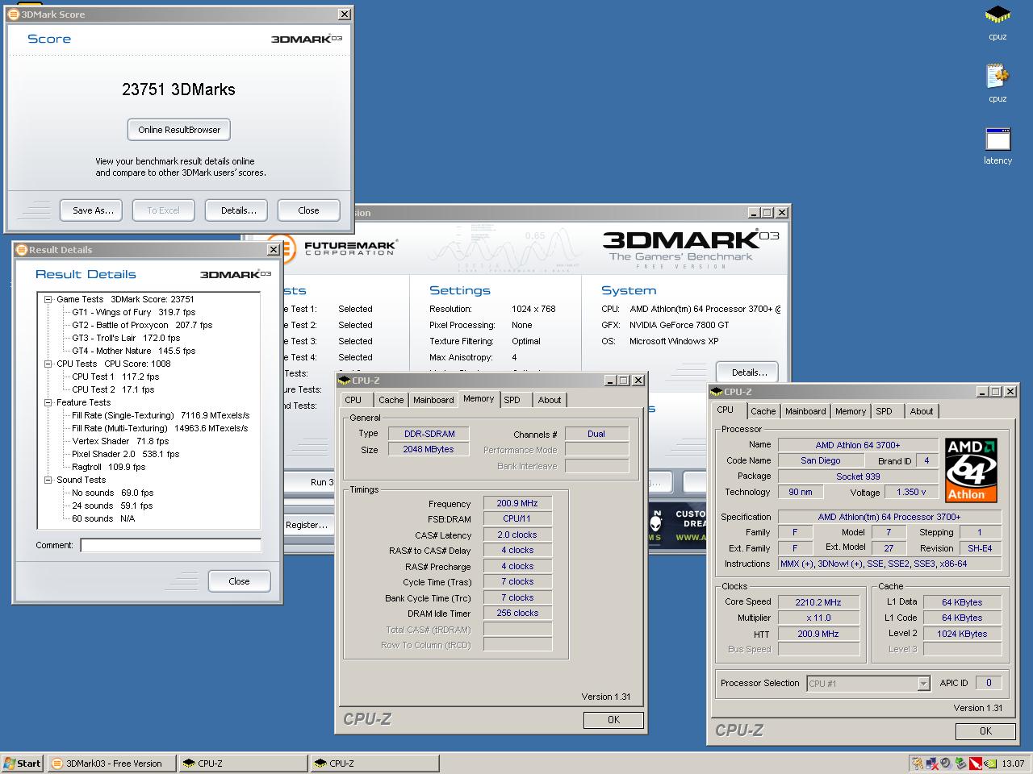Close the 3DMark Score dialog via Close button
This screenshot has height=774, width=1033.
tap(308, 210)
